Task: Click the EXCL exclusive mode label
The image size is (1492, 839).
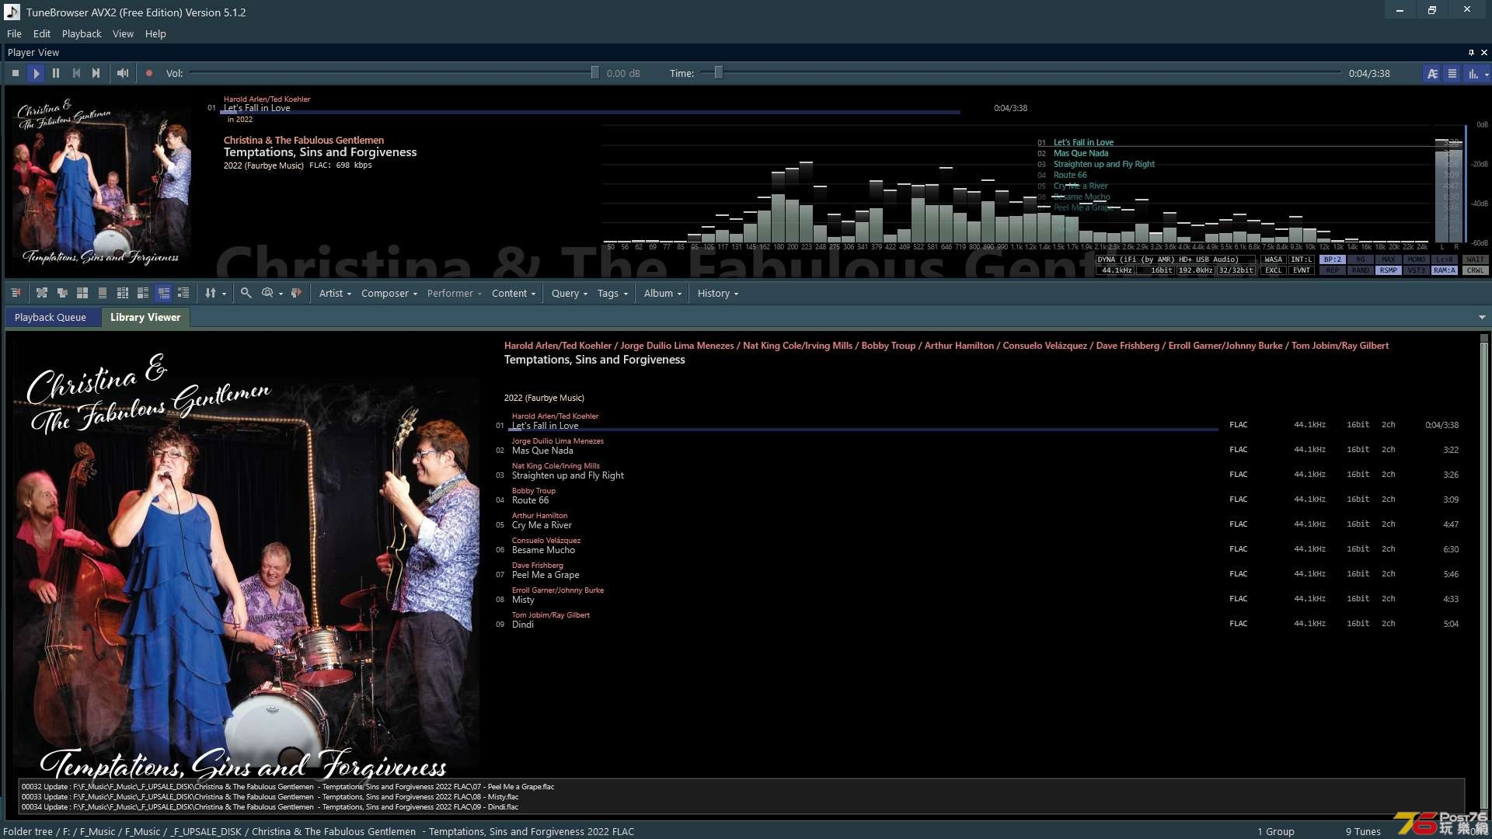Action: tap(1273, 270)
